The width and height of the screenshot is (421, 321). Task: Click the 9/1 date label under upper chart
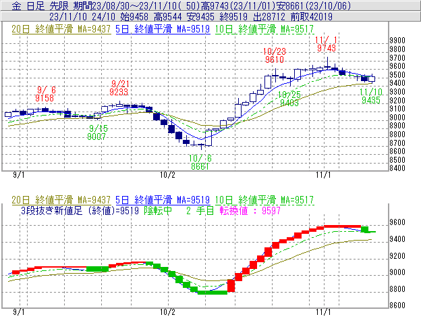pyautogui.click(x=18, y=175)
